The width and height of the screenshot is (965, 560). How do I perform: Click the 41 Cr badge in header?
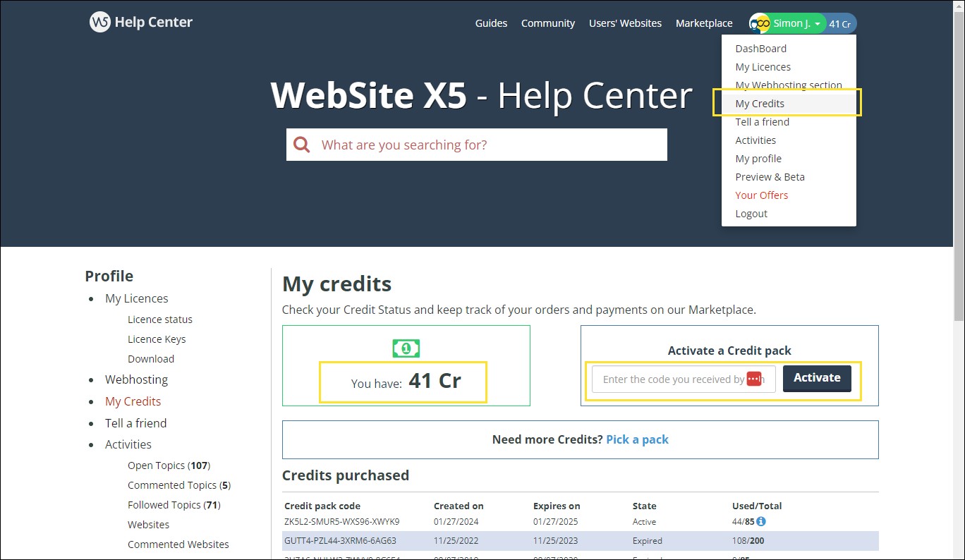click(x=839, y=24)
